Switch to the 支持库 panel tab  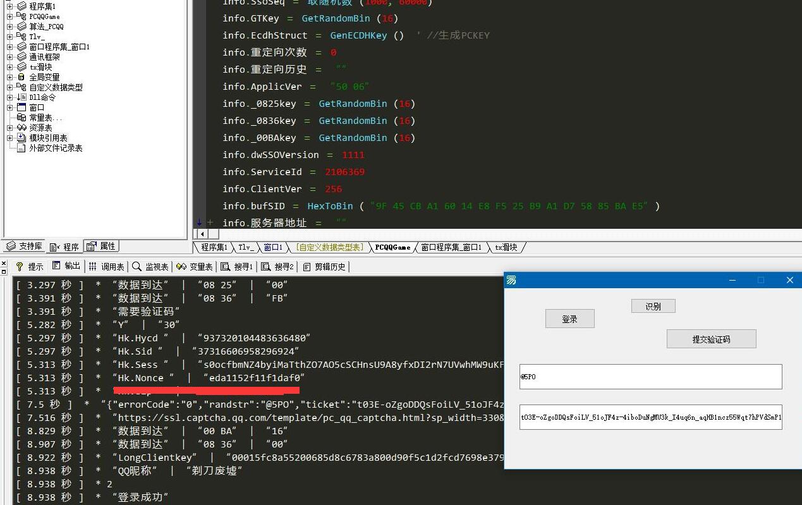[24, 246]
